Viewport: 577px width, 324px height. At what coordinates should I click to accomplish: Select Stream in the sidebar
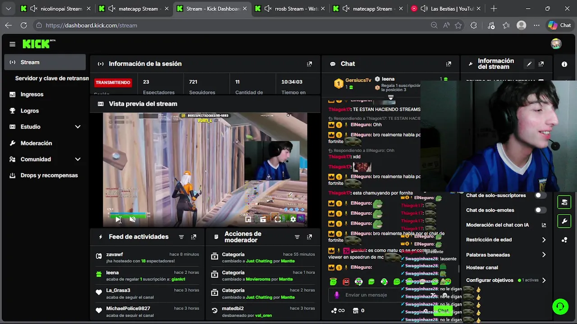(45, 62)
